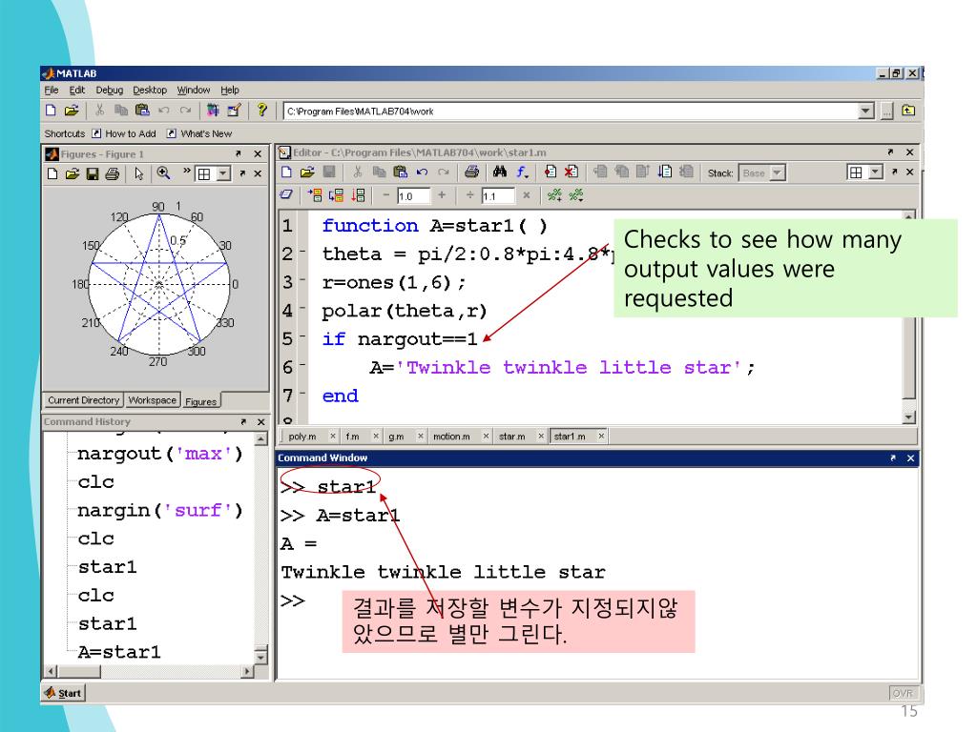Viewport: 977px width, 732px height.
Task: Go up one directory level icon
Action: pyautogui.click(x=908, y=111)
